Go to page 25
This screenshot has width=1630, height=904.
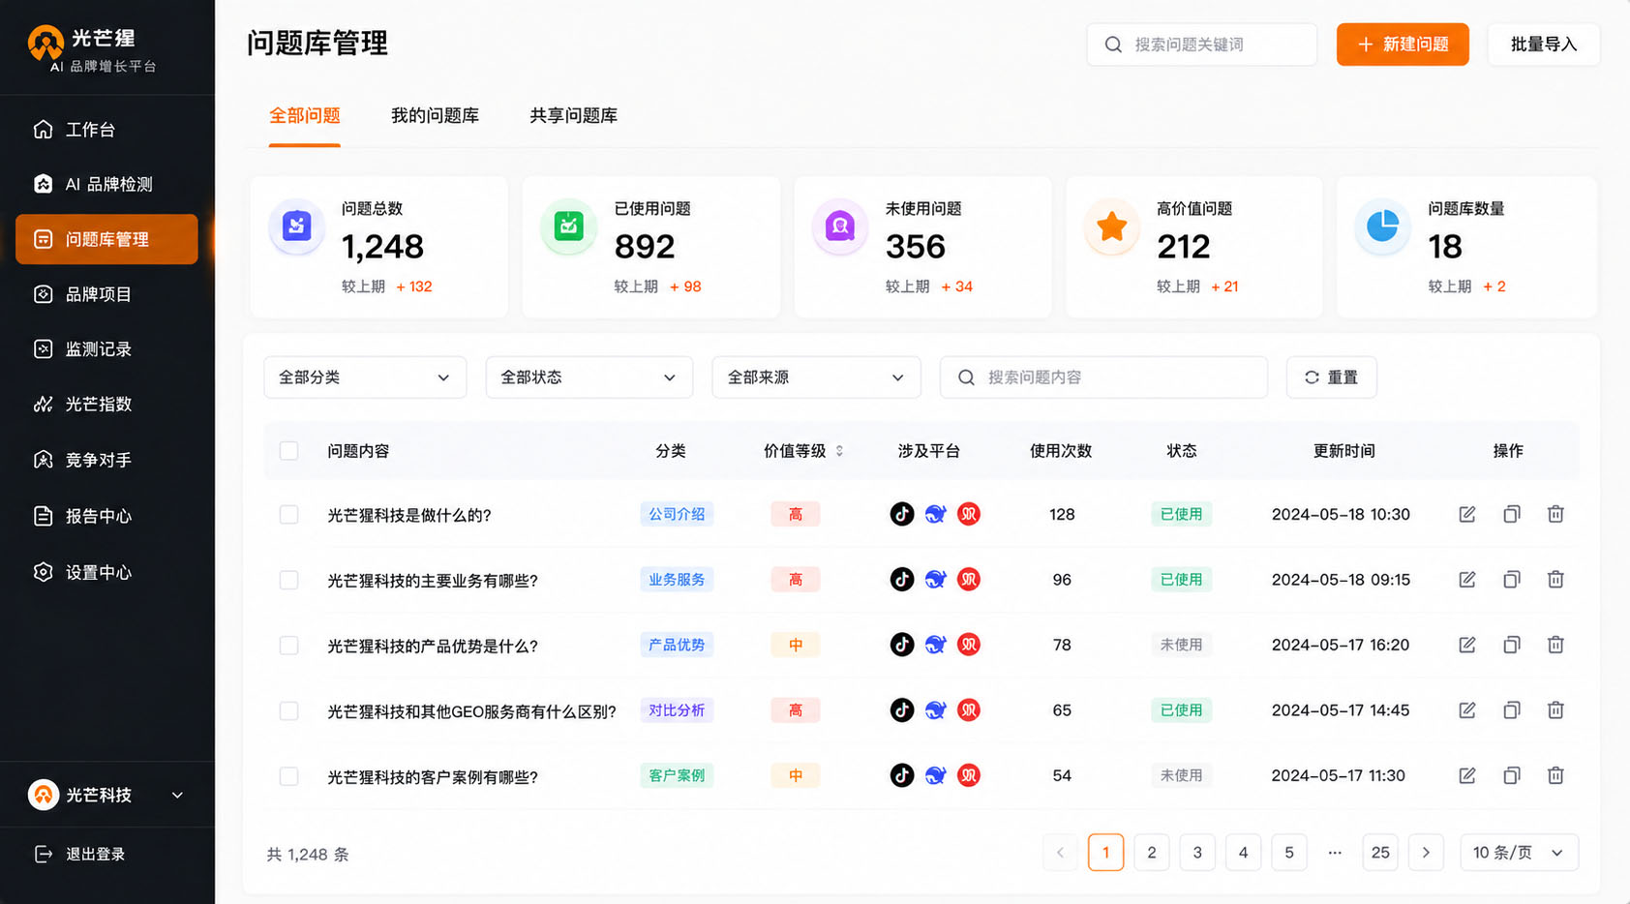[x=1380, y=853]
